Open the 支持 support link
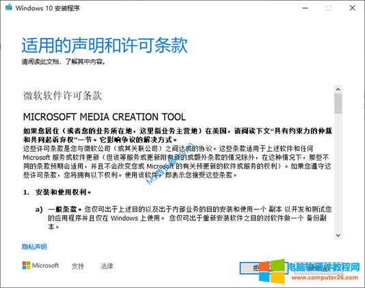 tap(77, 266)
